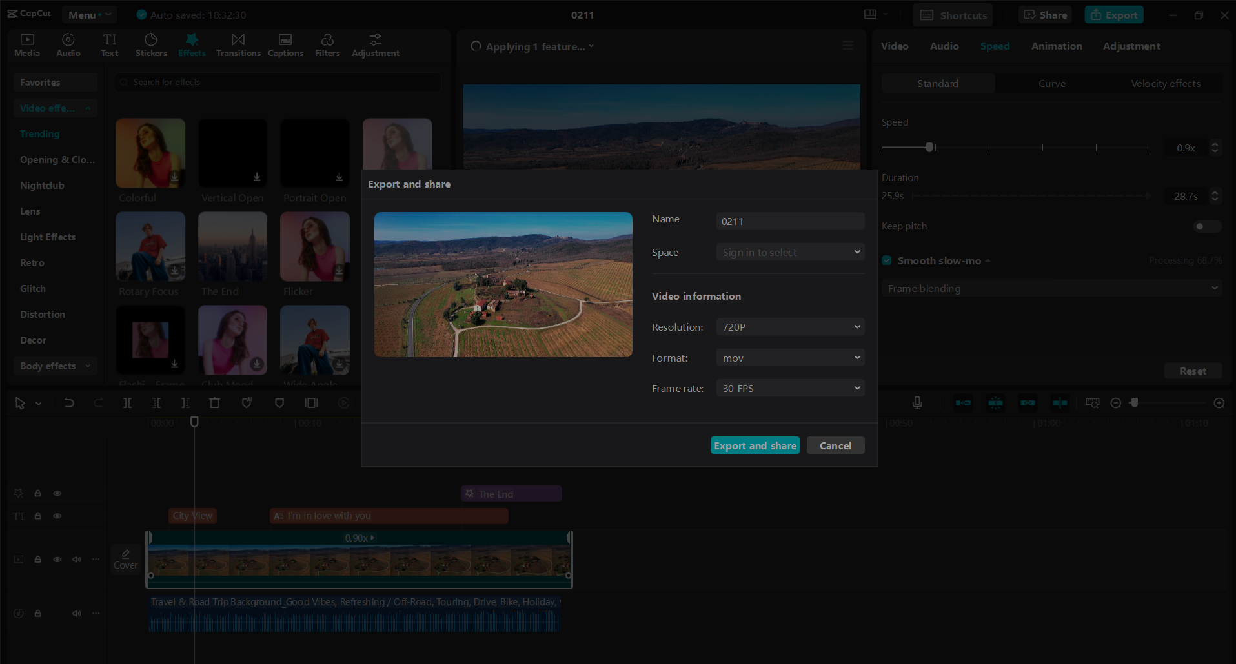Click the Shortcuts button
Viewport: 1236px width, 664px height.
(953, 15)
